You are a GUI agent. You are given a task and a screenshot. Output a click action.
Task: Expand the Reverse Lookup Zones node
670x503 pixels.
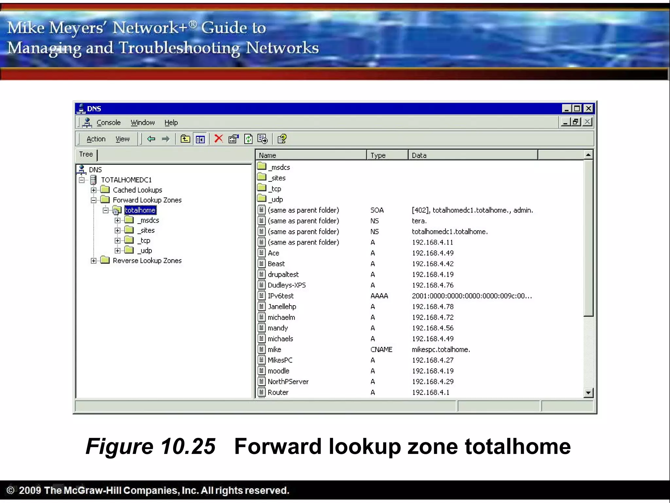pos(94,261)
